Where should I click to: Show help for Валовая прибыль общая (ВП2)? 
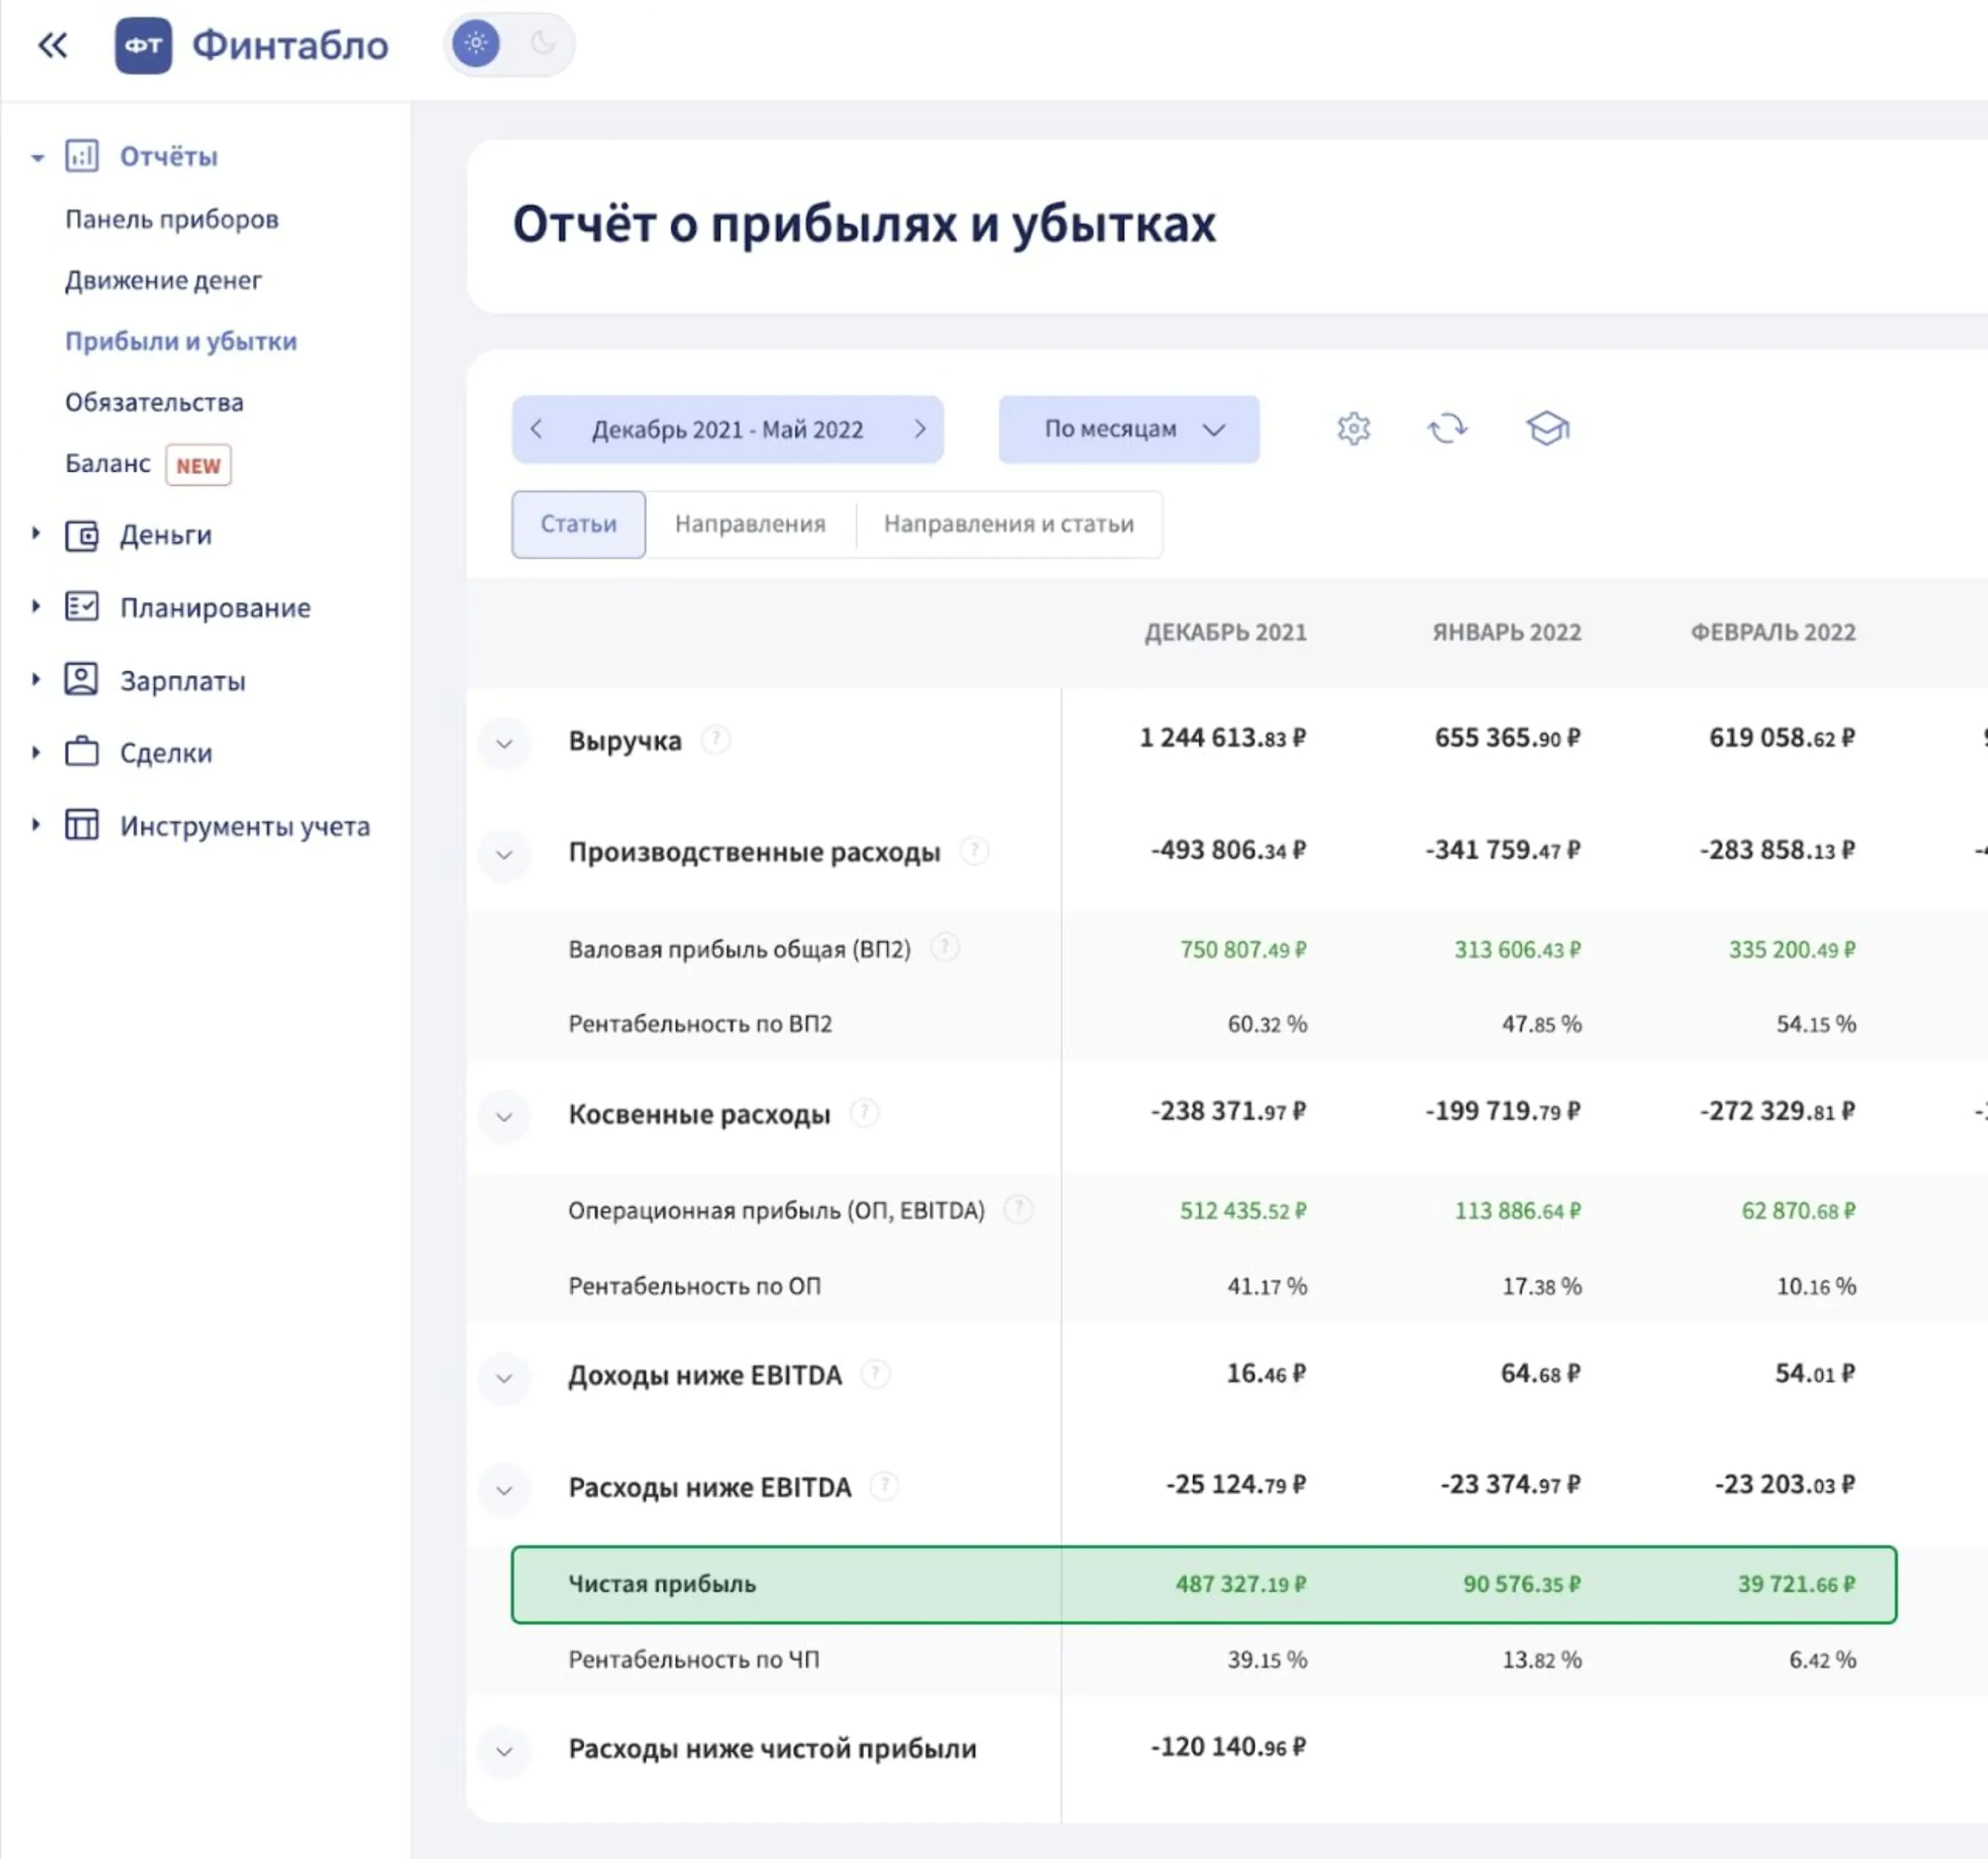point(945,947)
